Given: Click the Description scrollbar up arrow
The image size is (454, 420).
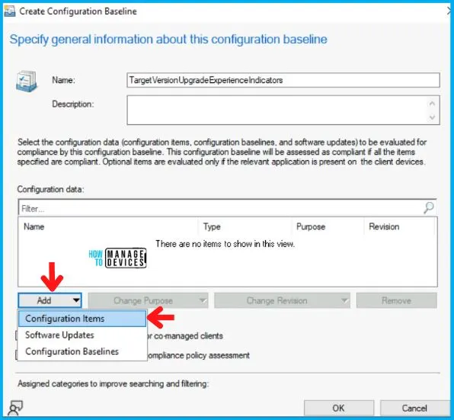Looking at the screenshot, I should [432, 104].
